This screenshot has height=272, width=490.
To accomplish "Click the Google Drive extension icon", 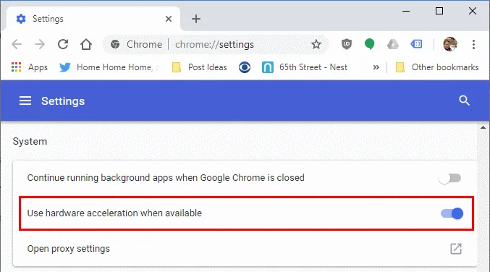I will coord(392,44).
